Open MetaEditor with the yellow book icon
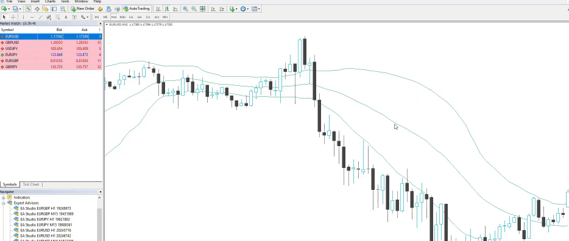The image size is (569, 241). tap(100, 9)
